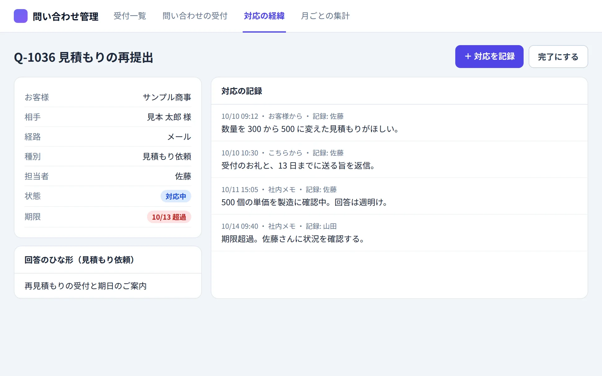The height and width of the screenshot is (376, 602).
Task: Select the 10/10 10:30 こちらから record header
Action: point(283,153)
